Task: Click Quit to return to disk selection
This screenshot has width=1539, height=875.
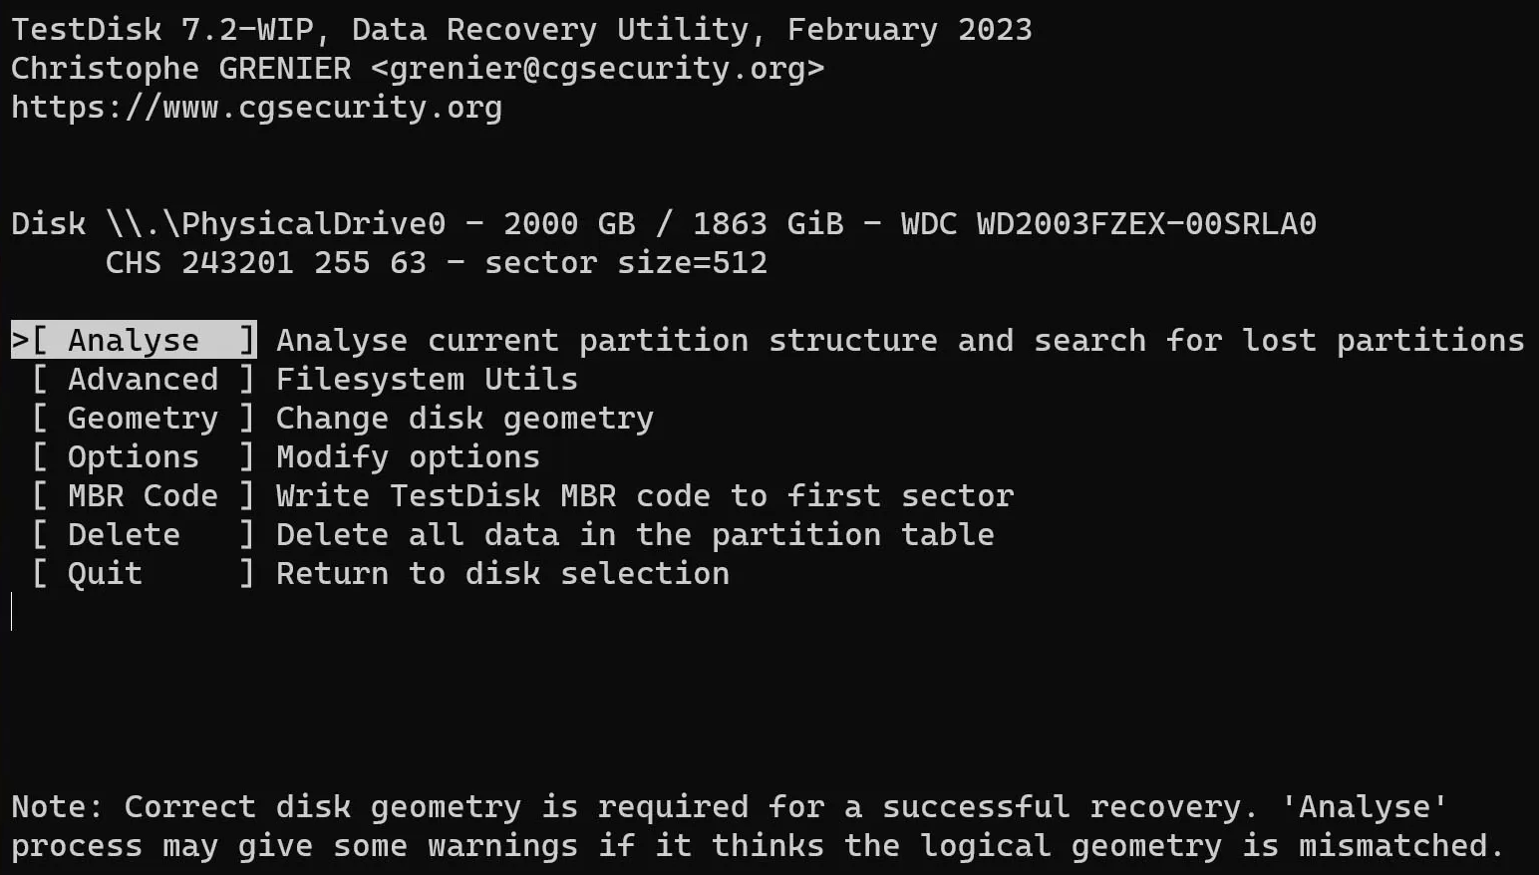Action: (143, 573)
